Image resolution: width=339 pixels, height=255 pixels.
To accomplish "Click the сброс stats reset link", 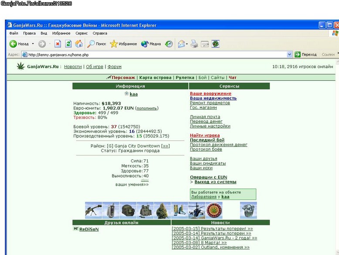I will pos(145,180).
